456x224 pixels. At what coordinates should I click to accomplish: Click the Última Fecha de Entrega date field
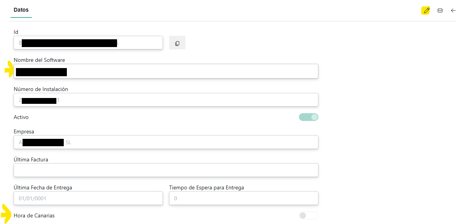[88, 198]
